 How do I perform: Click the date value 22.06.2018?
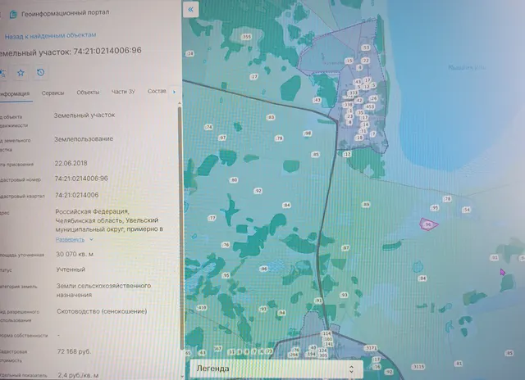tap(71, 164)
